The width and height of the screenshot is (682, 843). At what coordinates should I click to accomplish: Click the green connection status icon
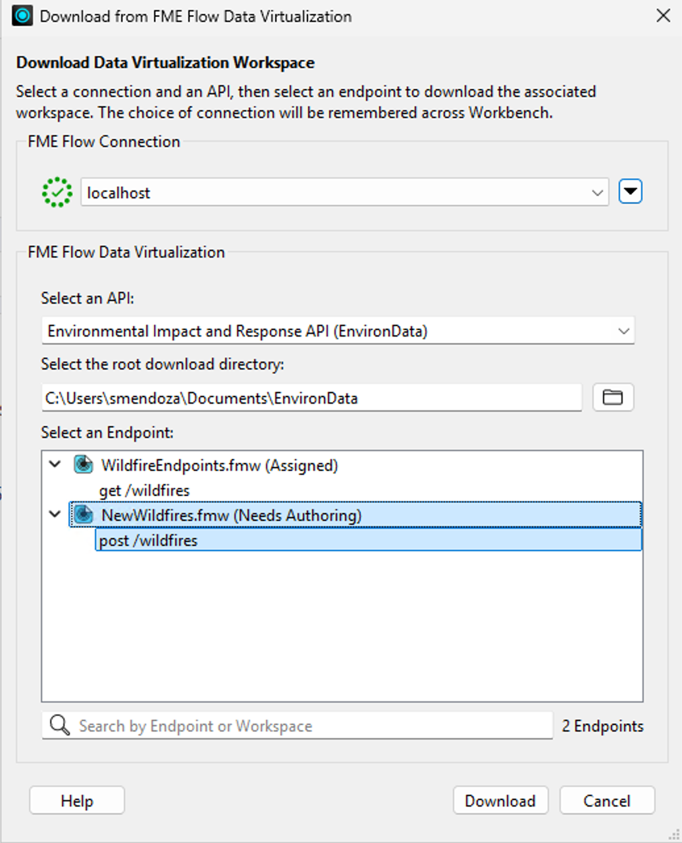click(x=57, y=192)
